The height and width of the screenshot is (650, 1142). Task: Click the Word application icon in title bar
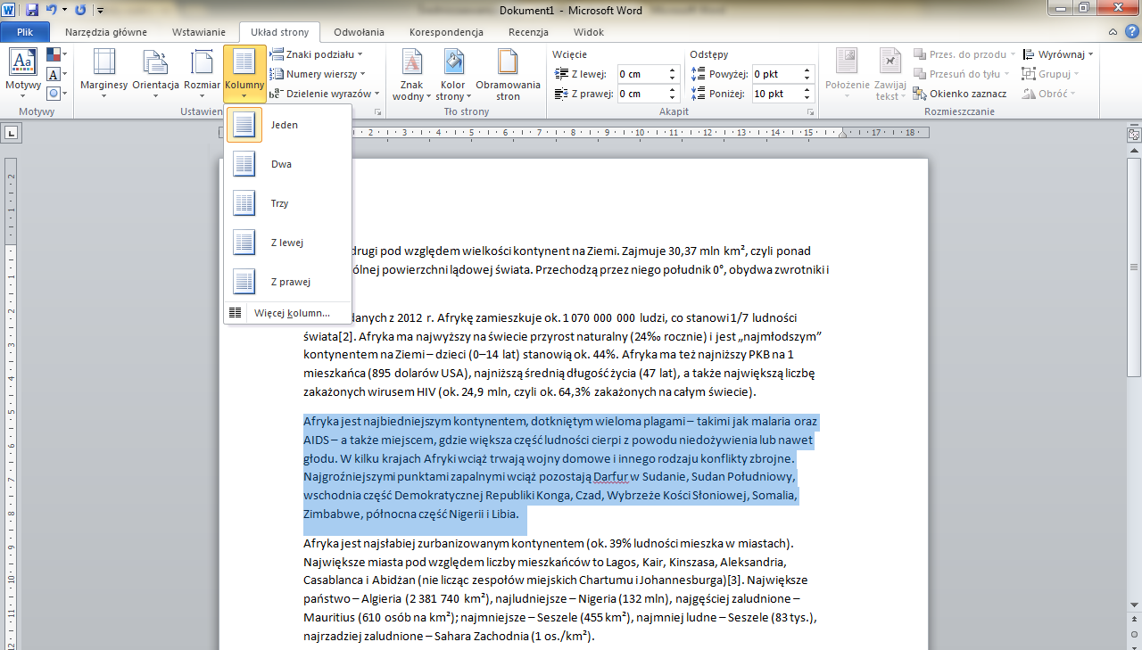point(10,10)
